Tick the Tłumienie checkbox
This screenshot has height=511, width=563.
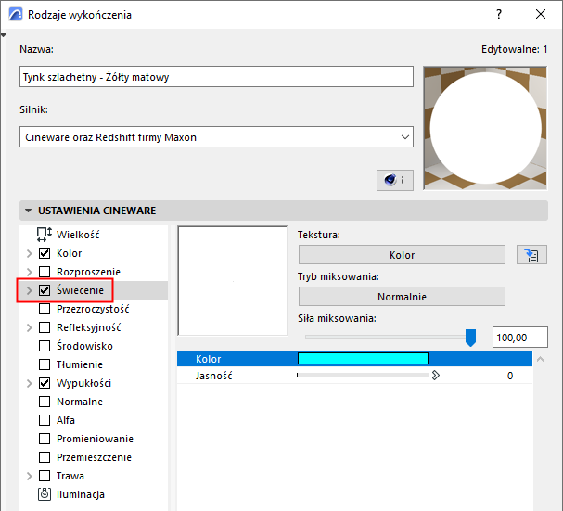pos(45,364)
